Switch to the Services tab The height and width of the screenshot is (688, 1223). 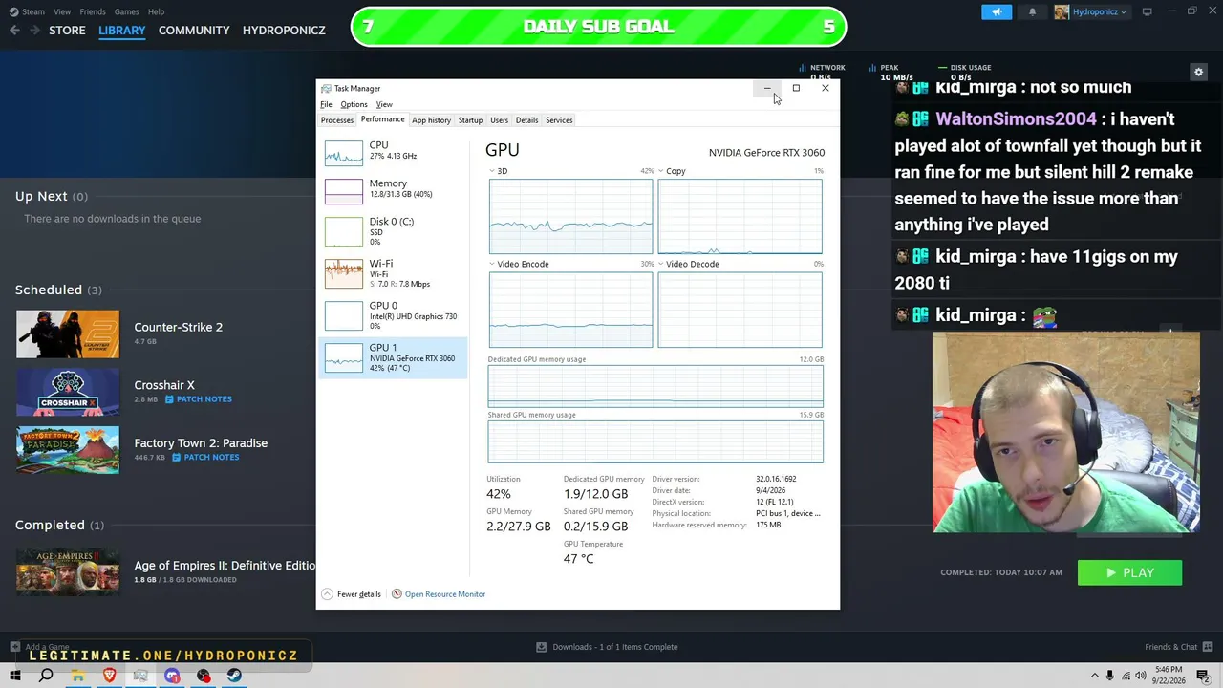[x=559, y=120]
